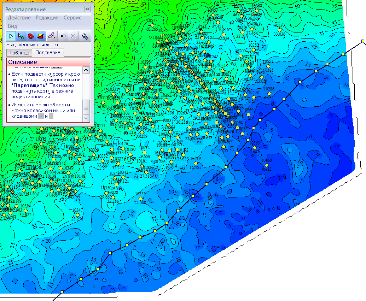Viewport: 366px width, 301px height.
Task: Select map point 10353 valued 22.048
Action: pyautogui.click(x=140, y=199)
